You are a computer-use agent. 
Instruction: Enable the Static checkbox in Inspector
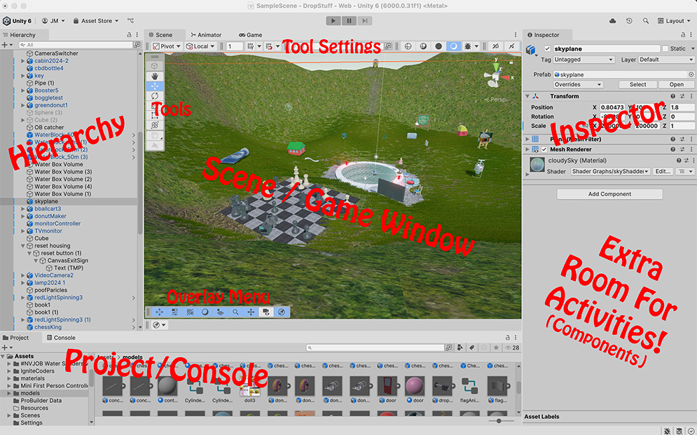pyautogui.click(x=664, y=49)
